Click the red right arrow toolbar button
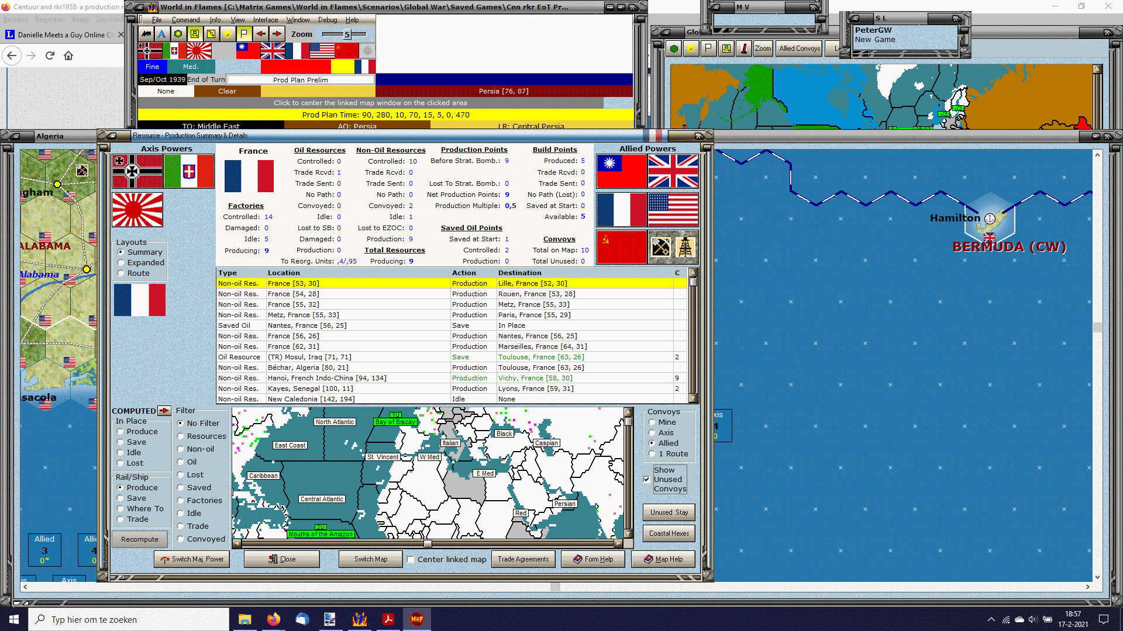 point(277,34)
